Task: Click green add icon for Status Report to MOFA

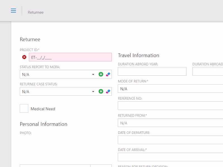Action: point(101,74)
